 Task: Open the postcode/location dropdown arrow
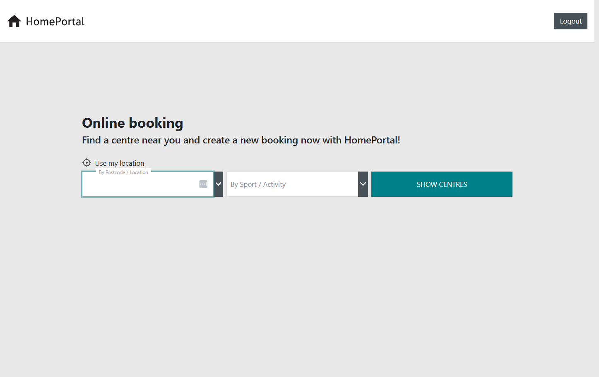(x=219, y=184)
